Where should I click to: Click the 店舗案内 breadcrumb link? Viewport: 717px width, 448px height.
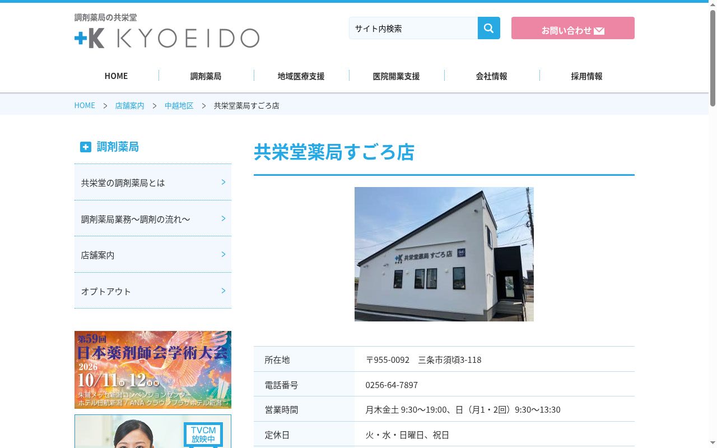pyautogui.click(x=129, y=105)
